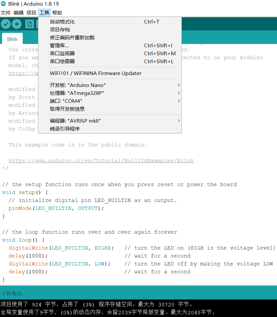Click console line showing 924 字节 usage
Image resolution: width=277 pixels, height=317 pixels.
[x=97, y=304]
